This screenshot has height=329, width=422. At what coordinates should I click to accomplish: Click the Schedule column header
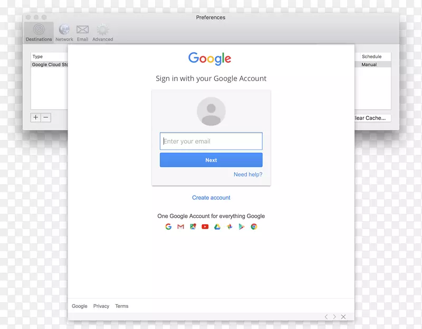(x=373, y=56)
